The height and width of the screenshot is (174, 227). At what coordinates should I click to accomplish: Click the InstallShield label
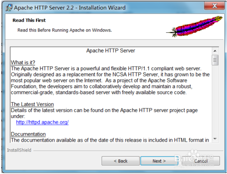[19, 150]
